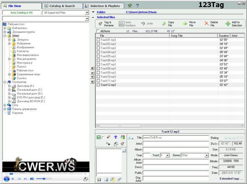Viewport: 247px width, 184px height.
Task: Open the settings tools icon beside the tabs
Action: click(130, 6)
